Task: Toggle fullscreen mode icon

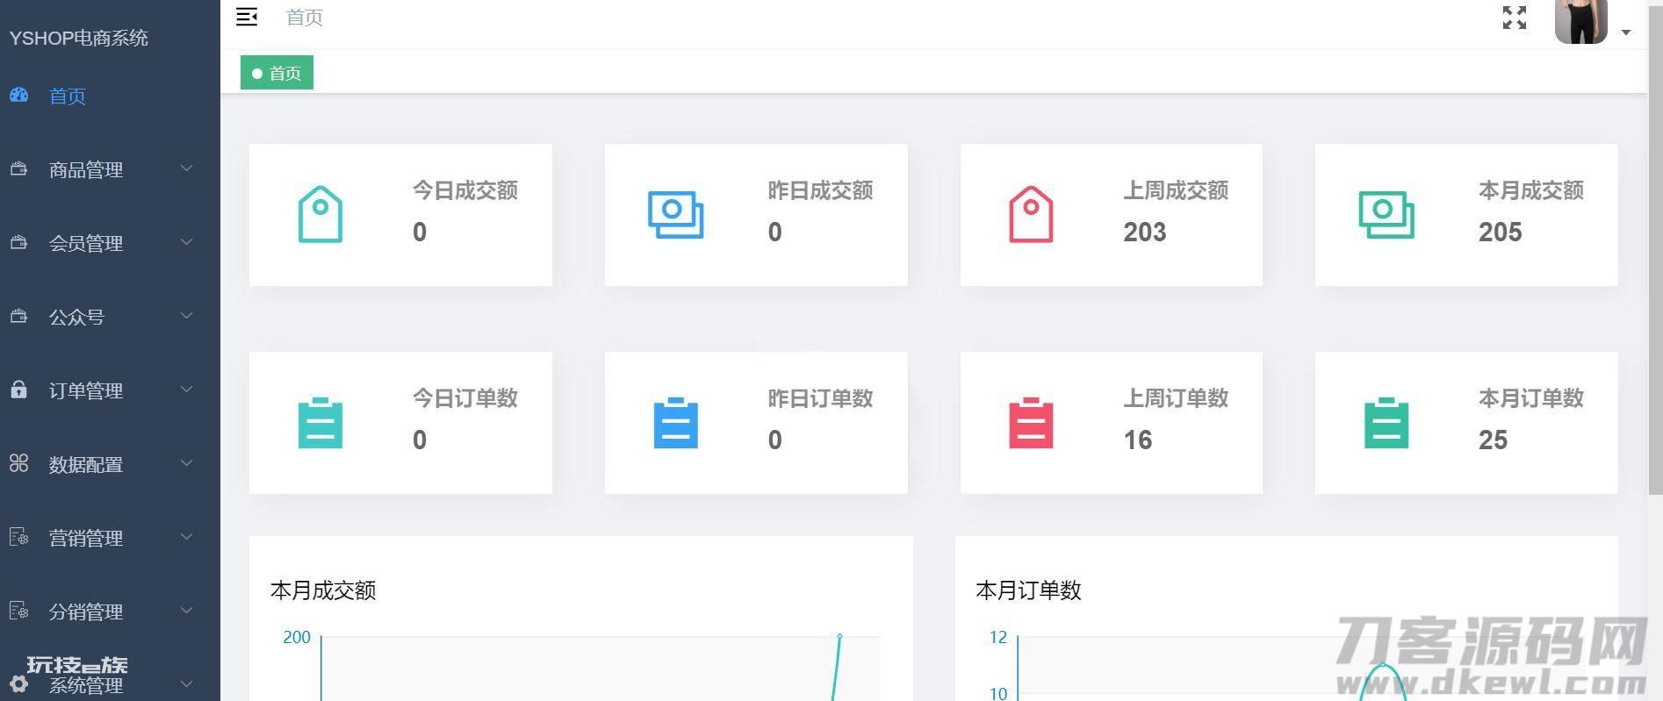Action: pyautogui.click(x=1515, y=18)
